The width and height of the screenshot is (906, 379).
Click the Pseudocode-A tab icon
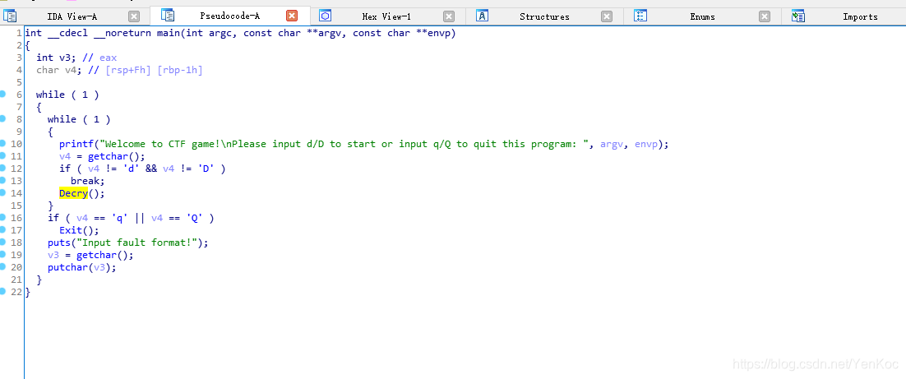click(168, 16)
